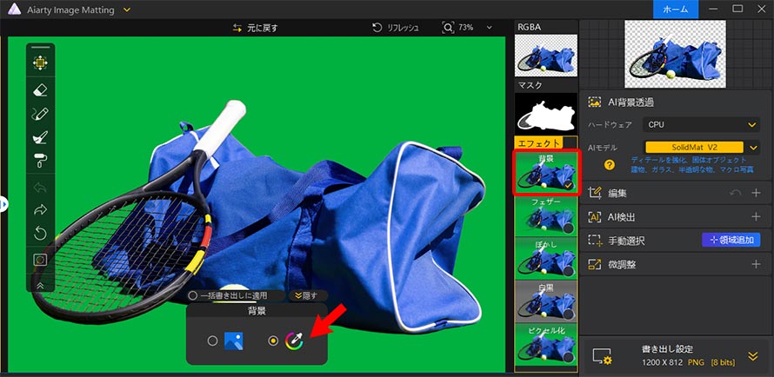Open the Aiarty Image Matting title dropdown
Image resolution: width=774 pixels, height=377 pixels.
tap(127, 10)
